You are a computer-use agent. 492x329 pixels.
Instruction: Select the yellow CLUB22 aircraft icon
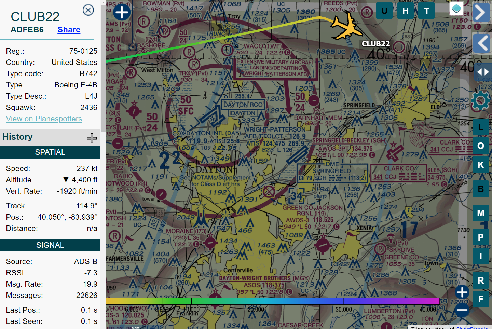(x=347, y=26)
